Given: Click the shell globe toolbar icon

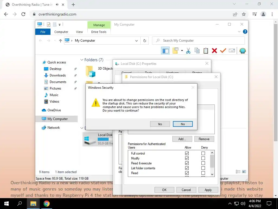Looking at the screenshot, I should point(242,51).
